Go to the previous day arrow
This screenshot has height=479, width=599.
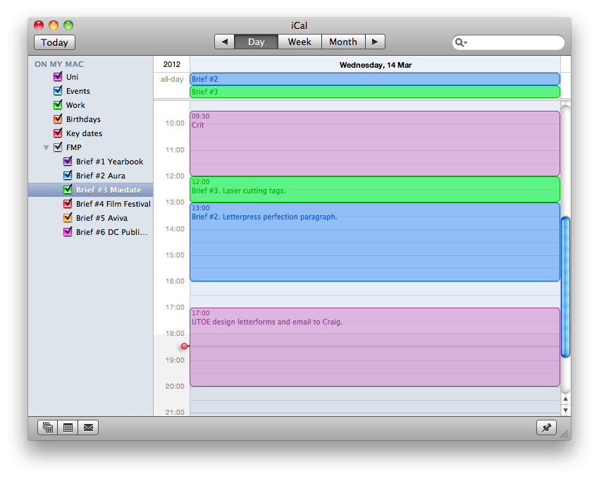click(225, 42)
